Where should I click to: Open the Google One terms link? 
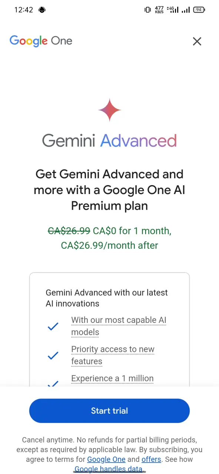(106, 459)
